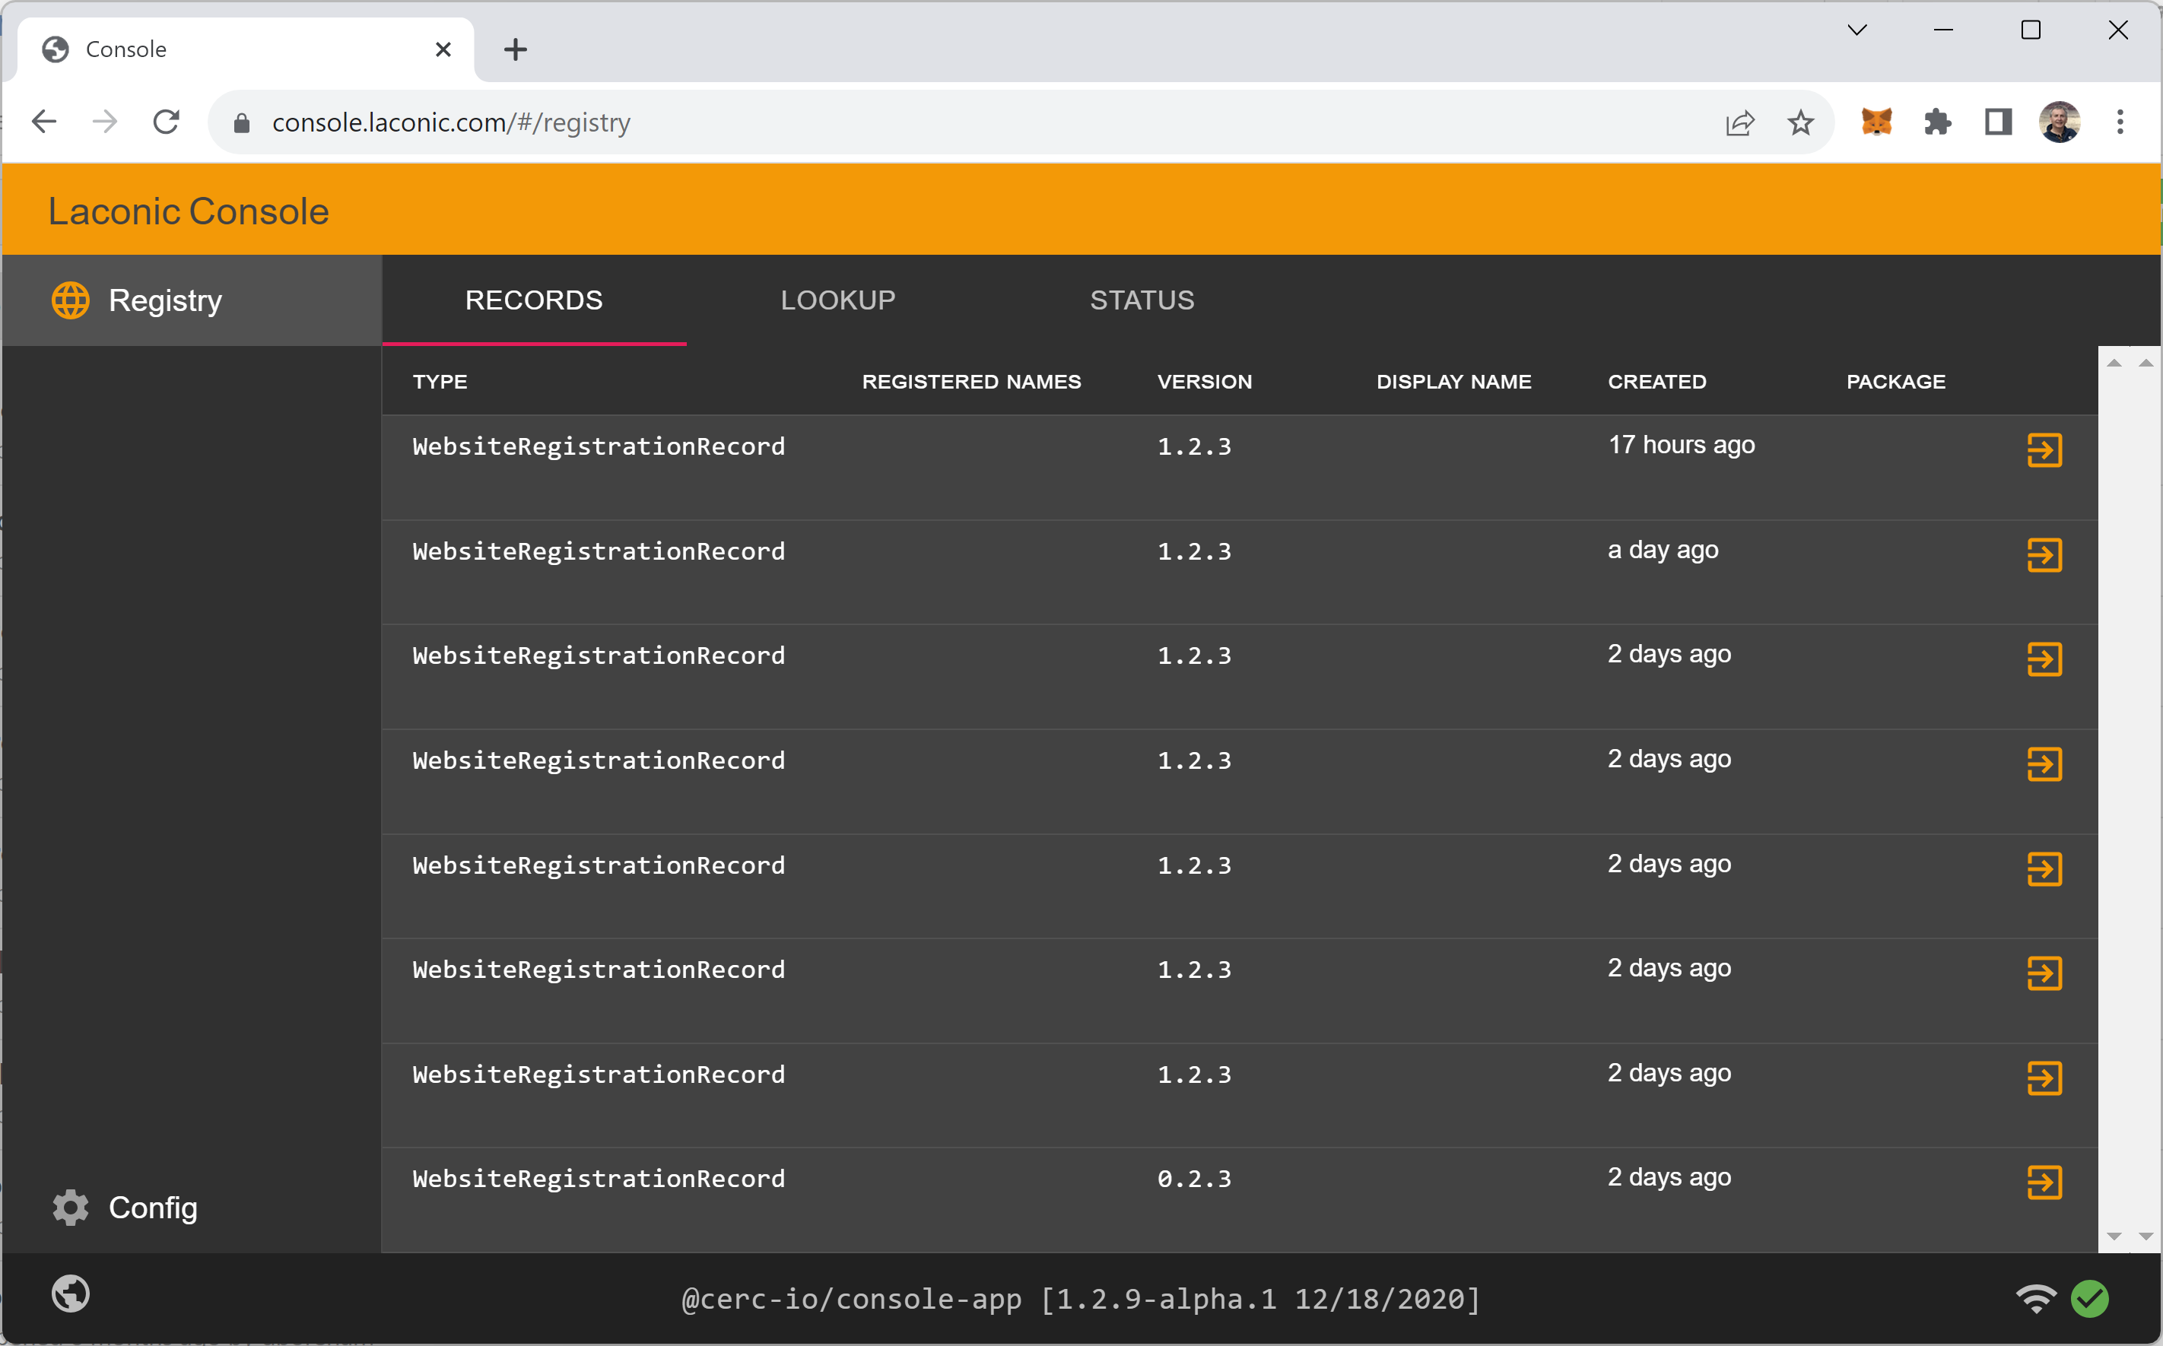Click the Laconic Console title
Screen dimensions: 2163x1346
tap(189, 211)
